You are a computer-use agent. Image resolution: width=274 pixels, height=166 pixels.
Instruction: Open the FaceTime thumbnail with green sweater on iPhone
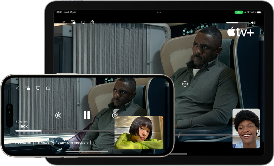(x=139, y=133)
